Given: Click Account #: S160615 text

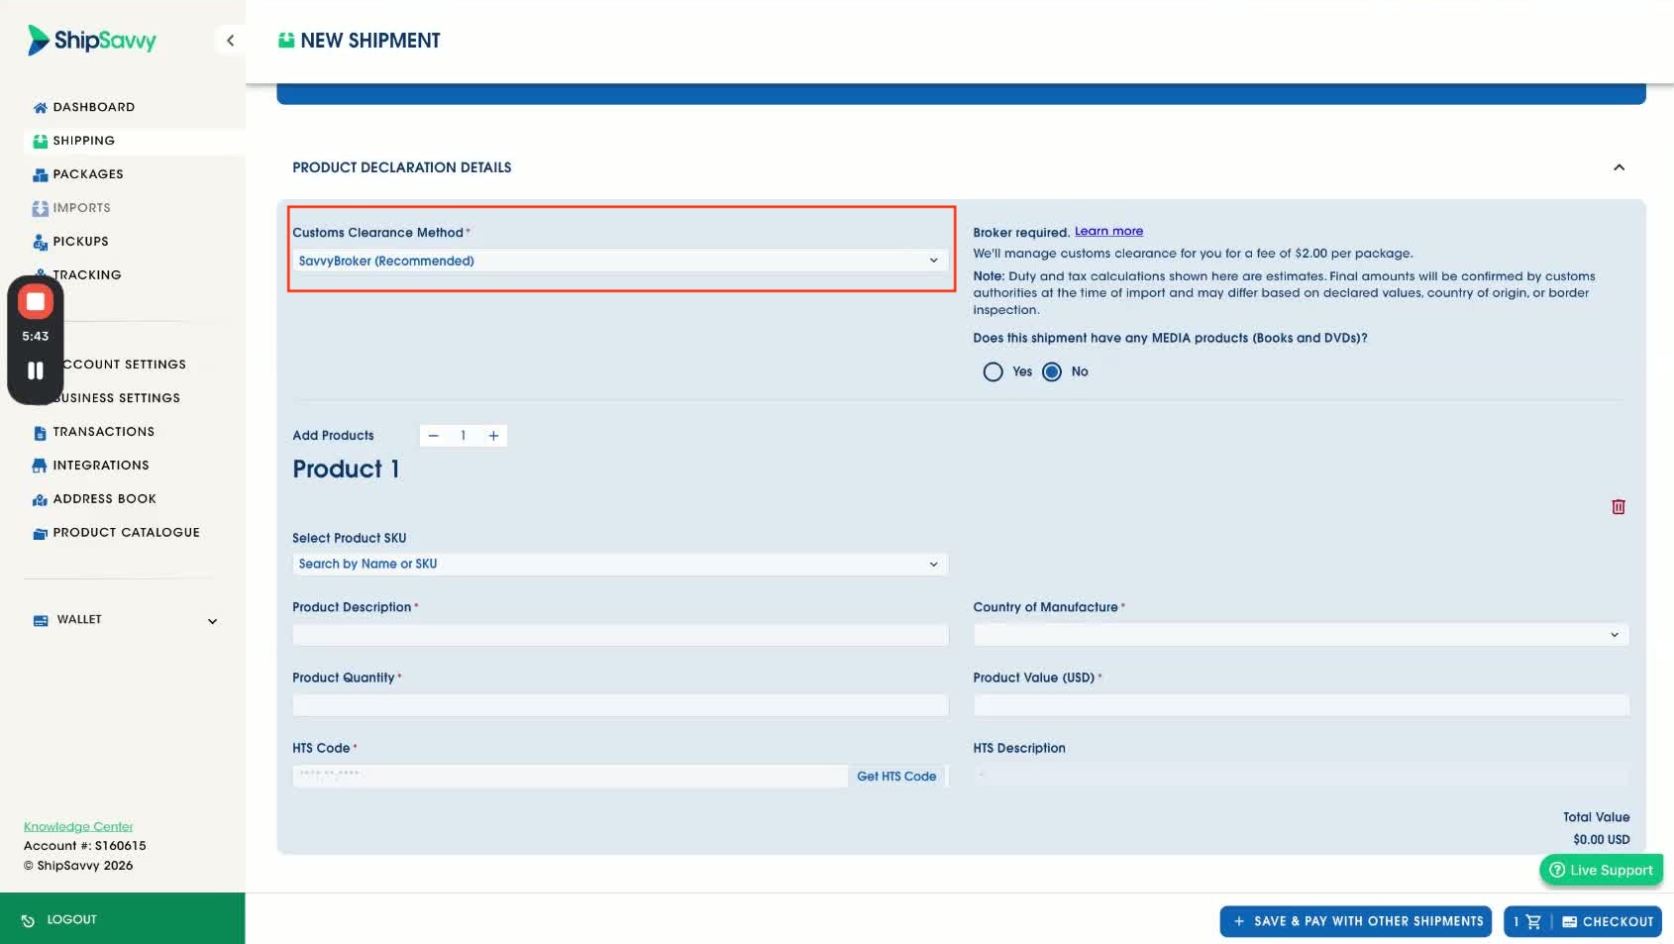Looking at the screenshot, I should 85,846.
